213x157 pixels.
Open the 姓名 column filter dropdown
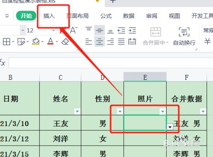[x=78, y=111]
